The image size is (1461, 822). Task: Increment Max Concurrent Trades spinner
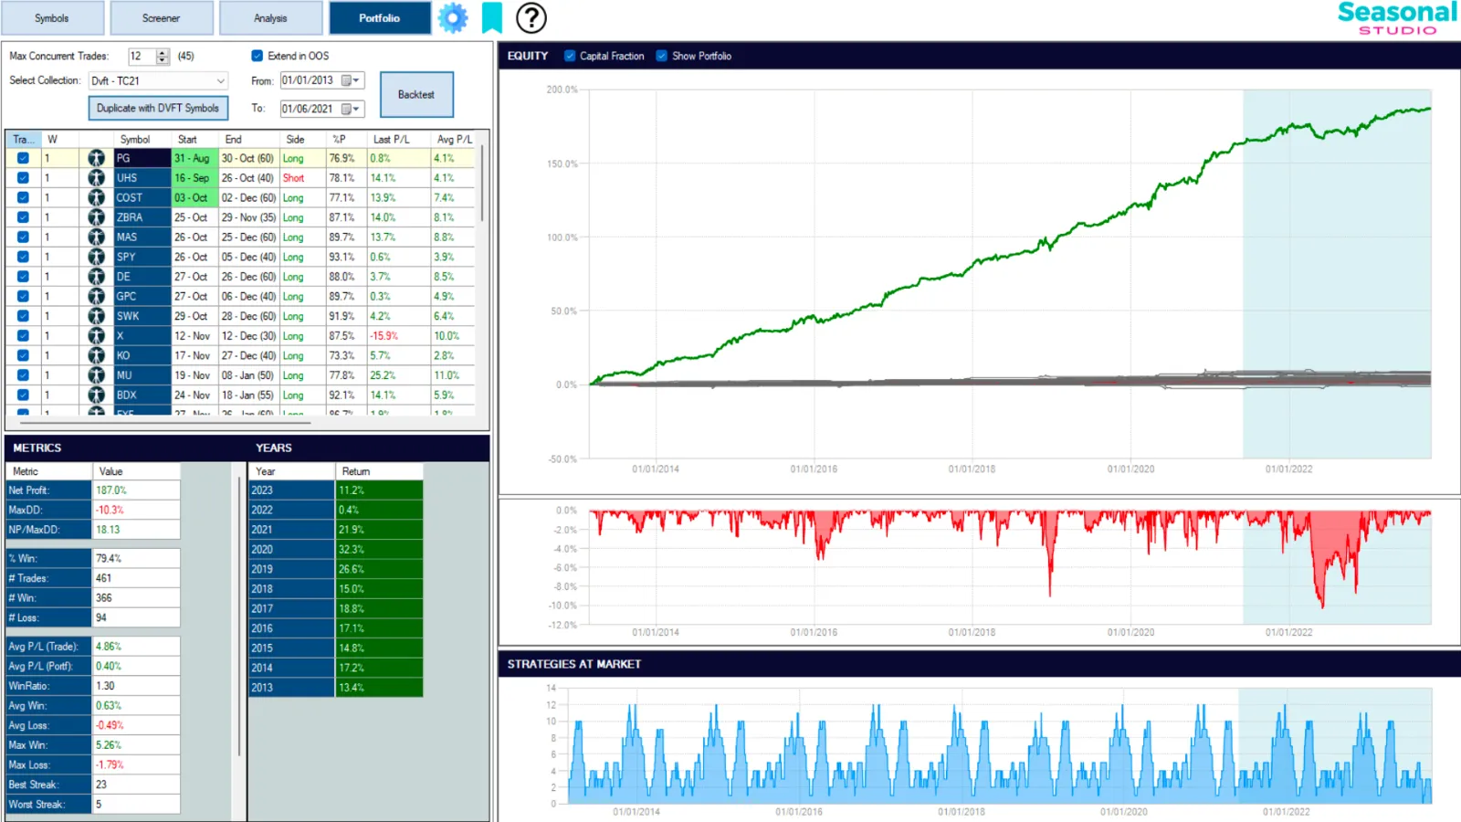click(x=163, y=53)
